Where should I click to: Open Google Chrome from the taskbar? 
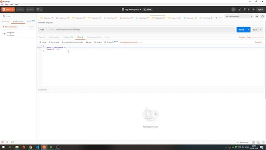tap(30, 147)
